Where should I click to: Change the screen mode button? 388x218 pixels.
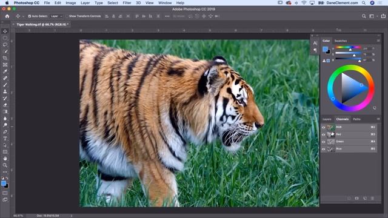coord(5,200)
